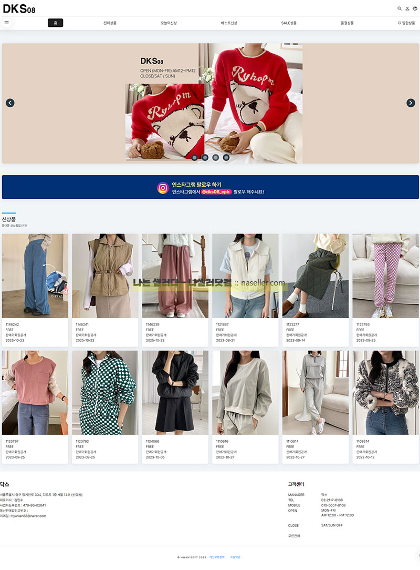Click the phone number 02-2117-8108
The width and height of the screenshot is (420, 570).
332,500
